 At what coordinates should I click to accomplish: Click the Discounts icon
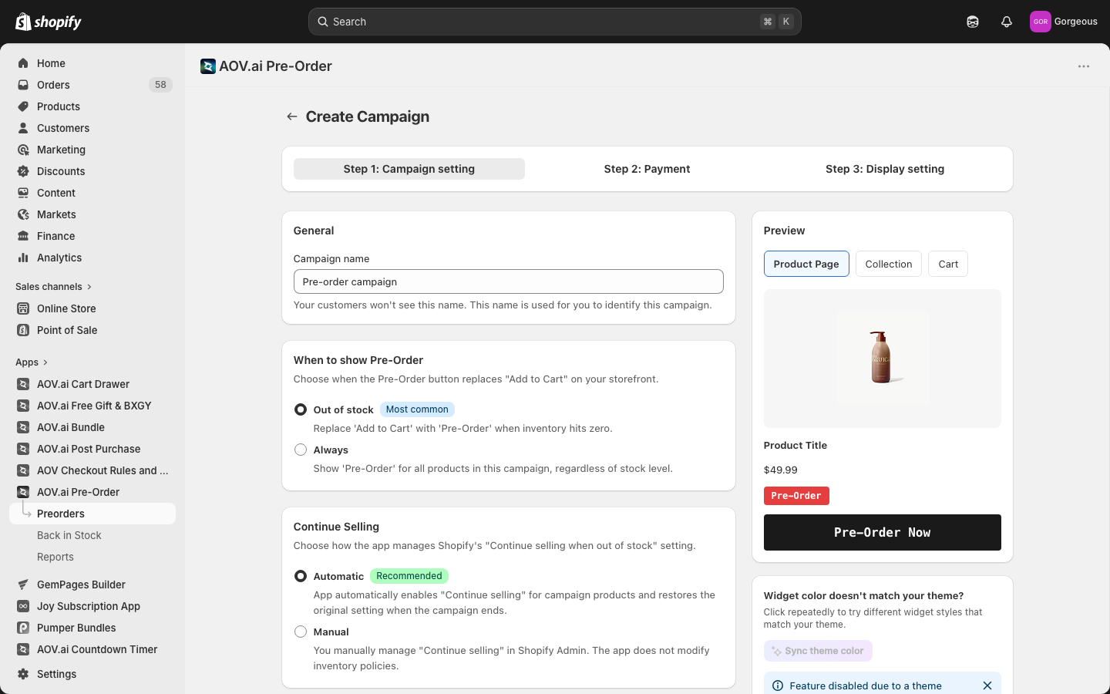click(23, 171)
